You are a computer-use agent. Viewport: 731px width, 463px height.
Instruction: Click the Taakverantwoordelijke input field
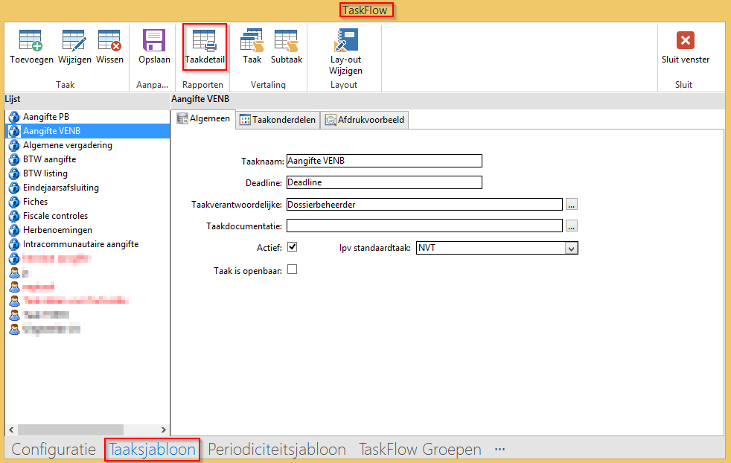(x=424, y=204)
